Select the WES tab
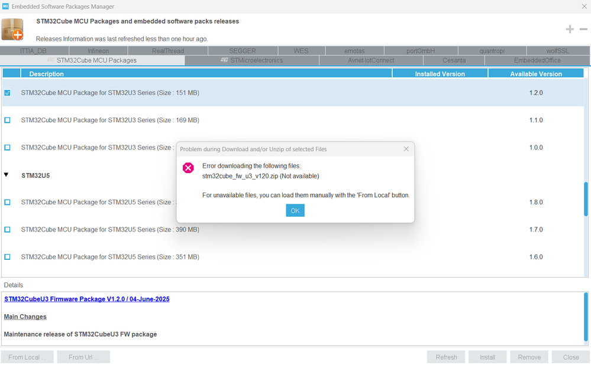 (x=301, y=51)
